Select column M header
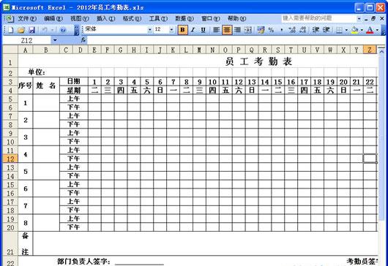The image size is (388, 266). tap(199, 50)
